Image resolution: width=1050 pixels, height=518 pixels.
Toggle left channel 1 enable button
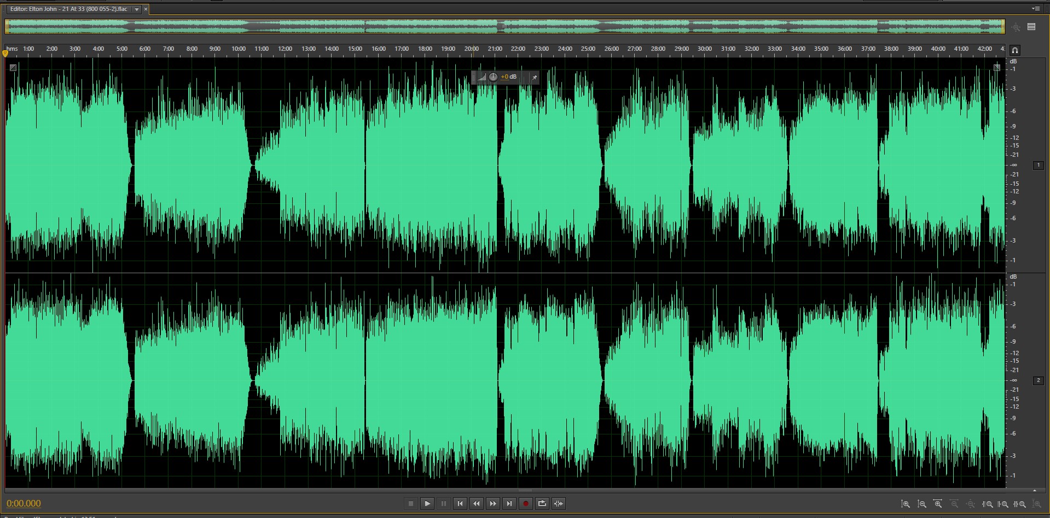pyautogui.click(x=1038, y=165)
